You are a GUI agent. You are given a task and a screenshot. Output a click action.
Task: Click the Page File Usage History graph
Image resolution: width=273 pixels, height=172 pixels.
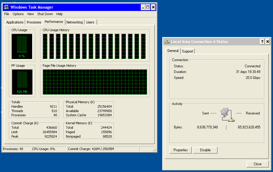(95, 82)
